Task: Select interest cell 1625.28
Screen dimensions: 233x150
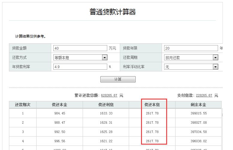Action: 106,132
